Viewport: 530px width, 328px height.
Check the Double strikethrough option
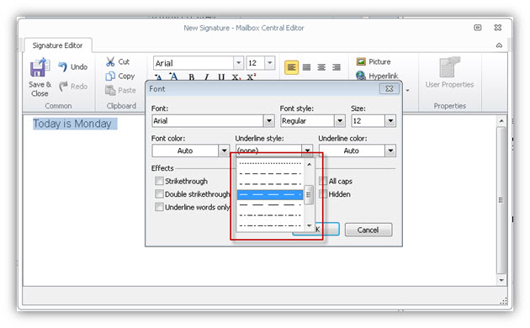click(x=159, y=194)
